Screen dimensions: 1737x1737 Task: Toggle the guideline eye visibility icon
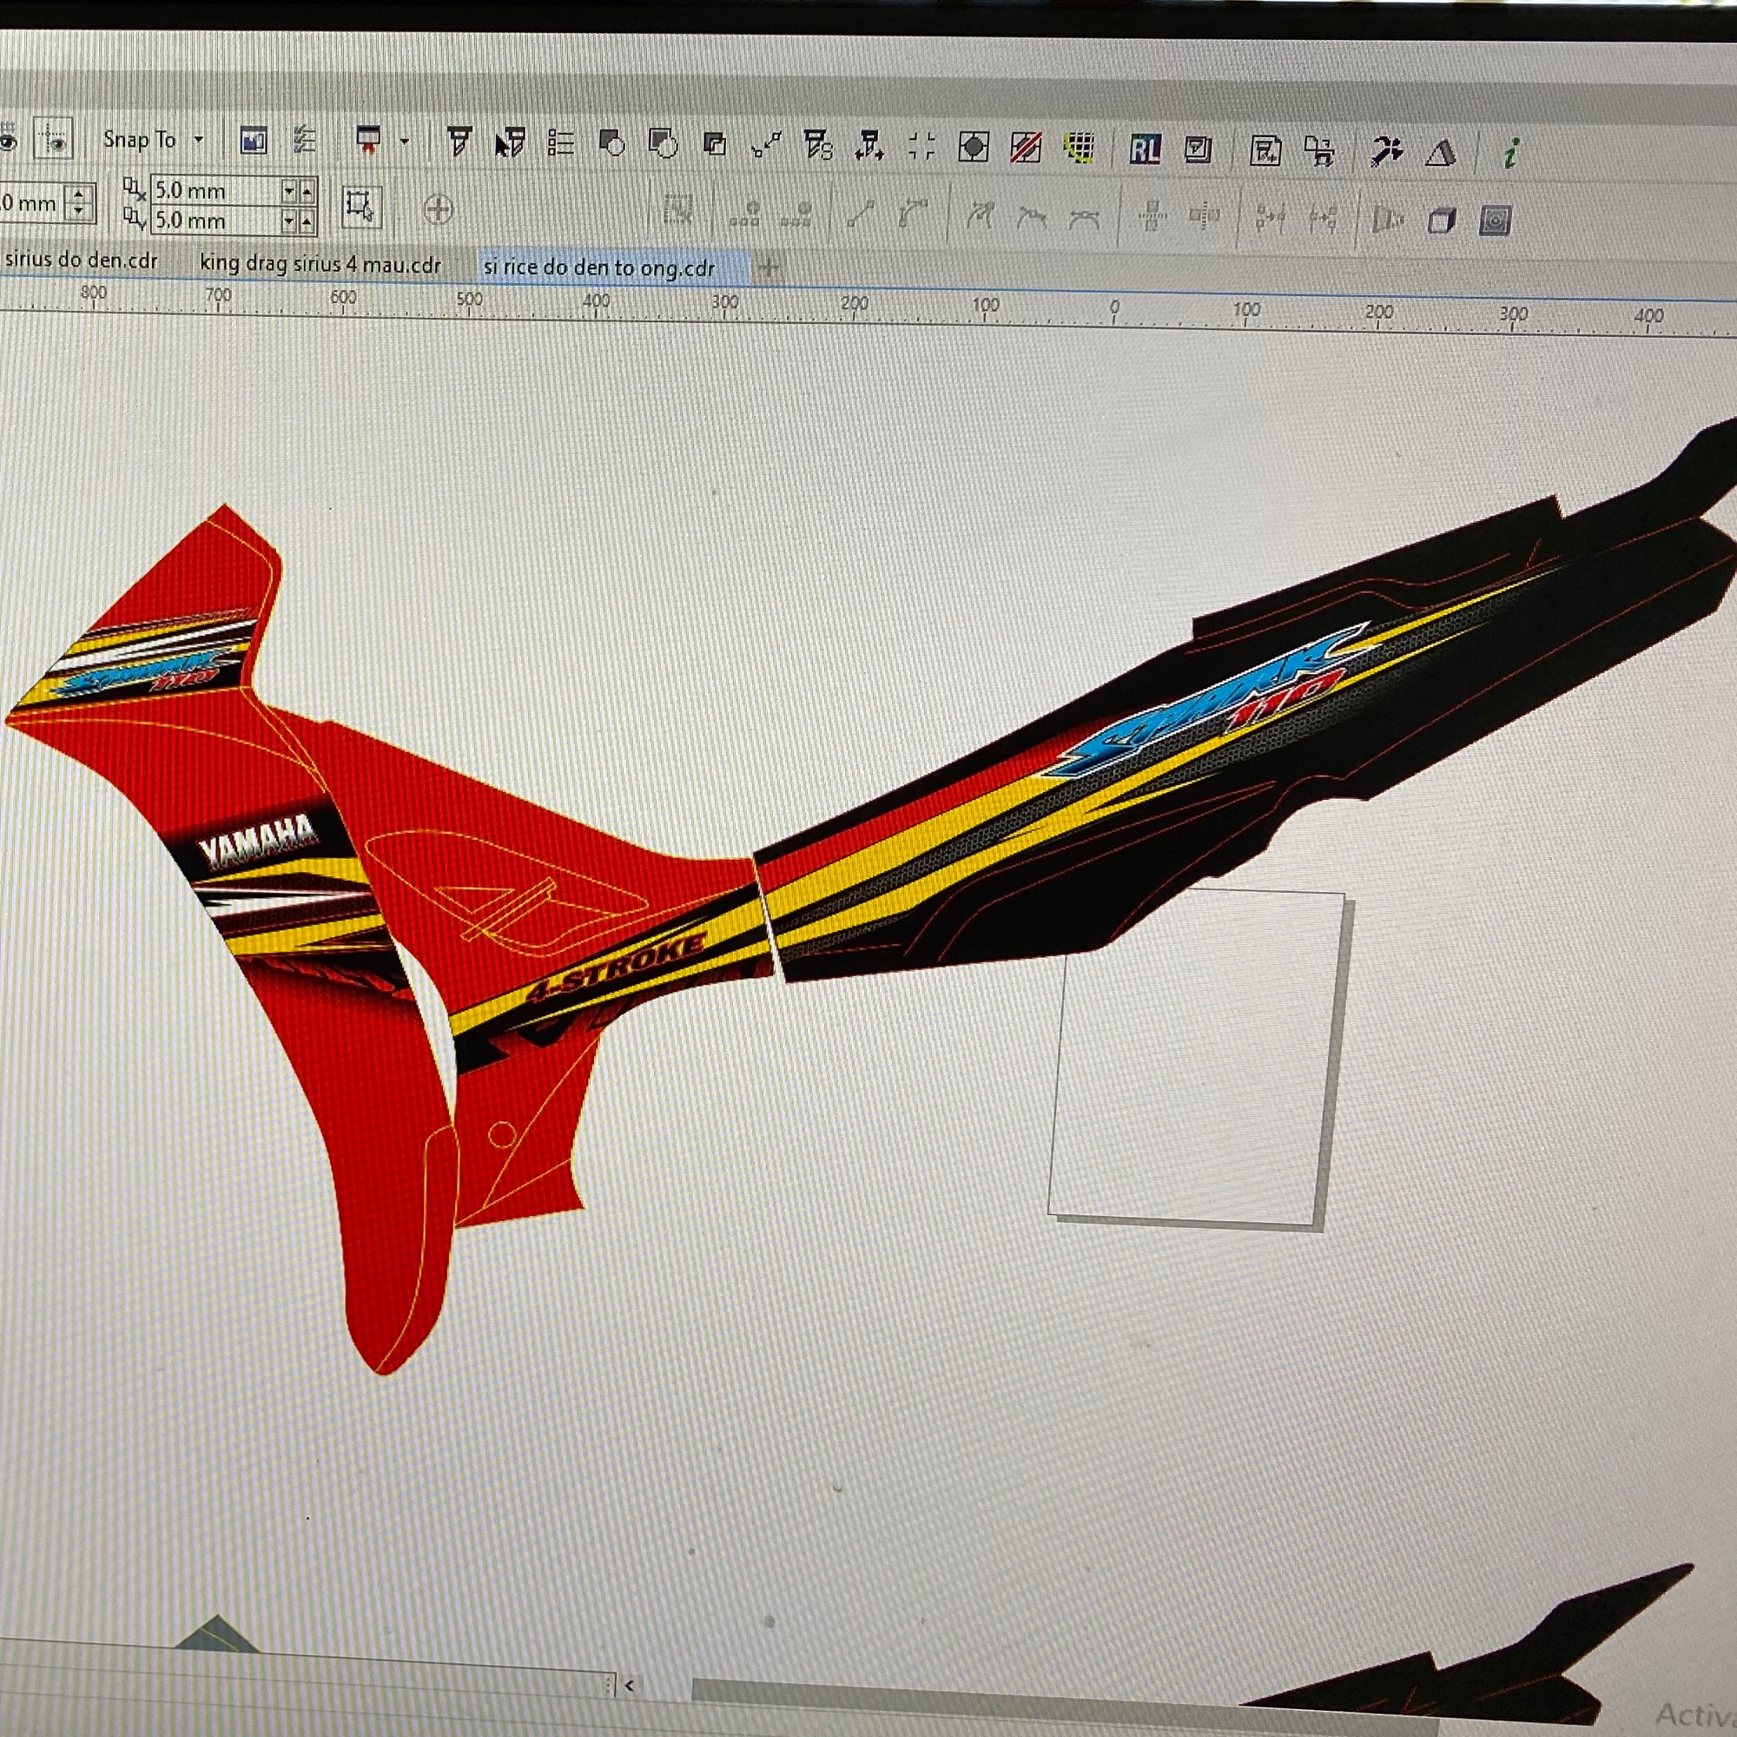click(x=54, y=140)
